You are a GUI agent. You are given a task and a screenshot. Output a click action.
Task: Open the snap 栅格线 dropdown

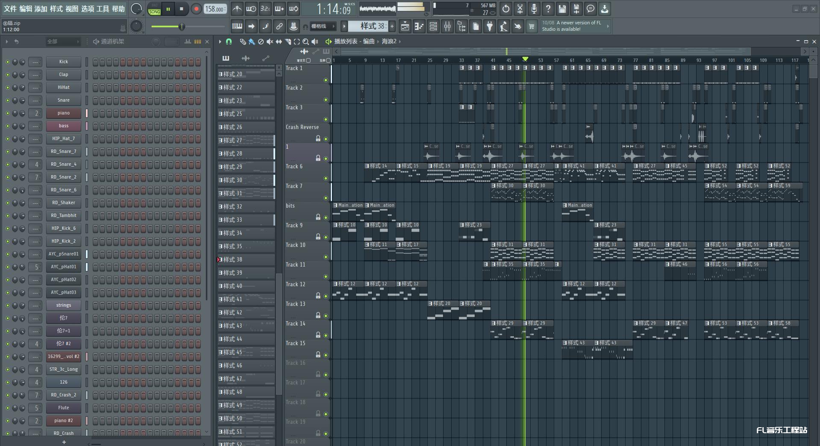click(x=323, y=26)
